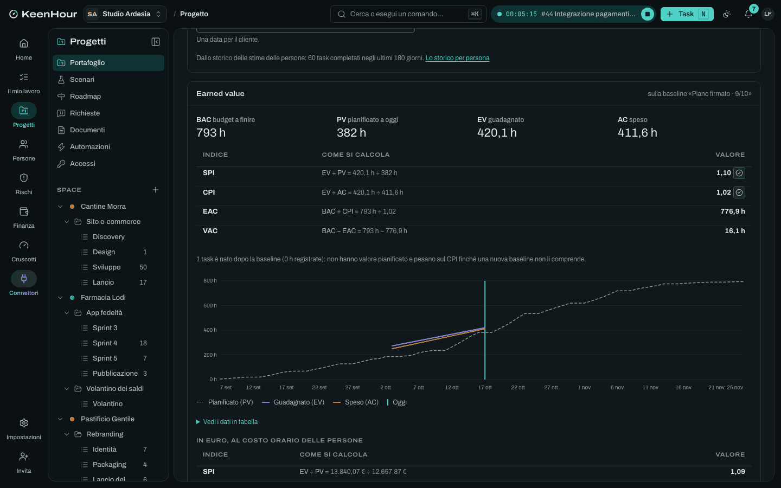Image resolution: width=781 pixels, height=488 pixels.
Task: Open the LF user avatar menu
Action: 767,14
